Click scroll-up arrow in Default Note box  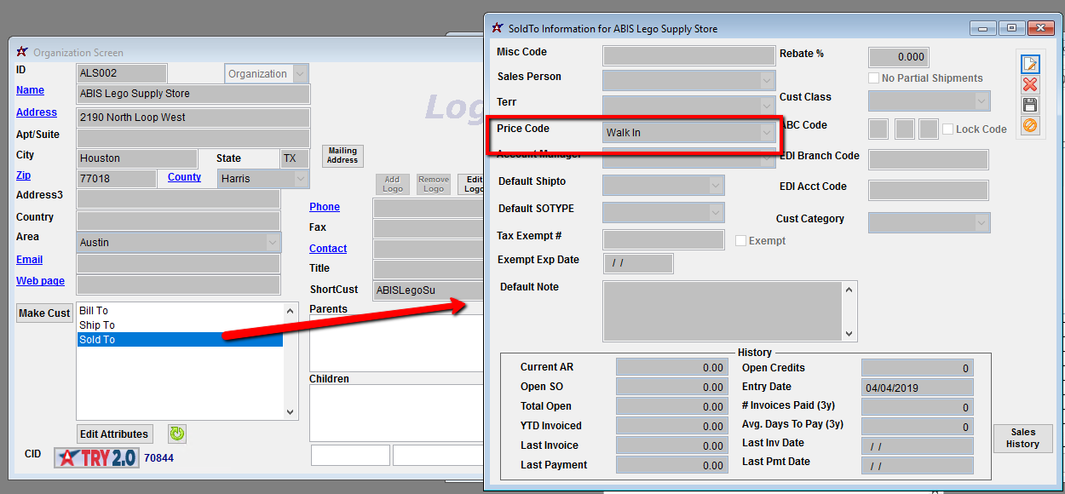point(849,290)
